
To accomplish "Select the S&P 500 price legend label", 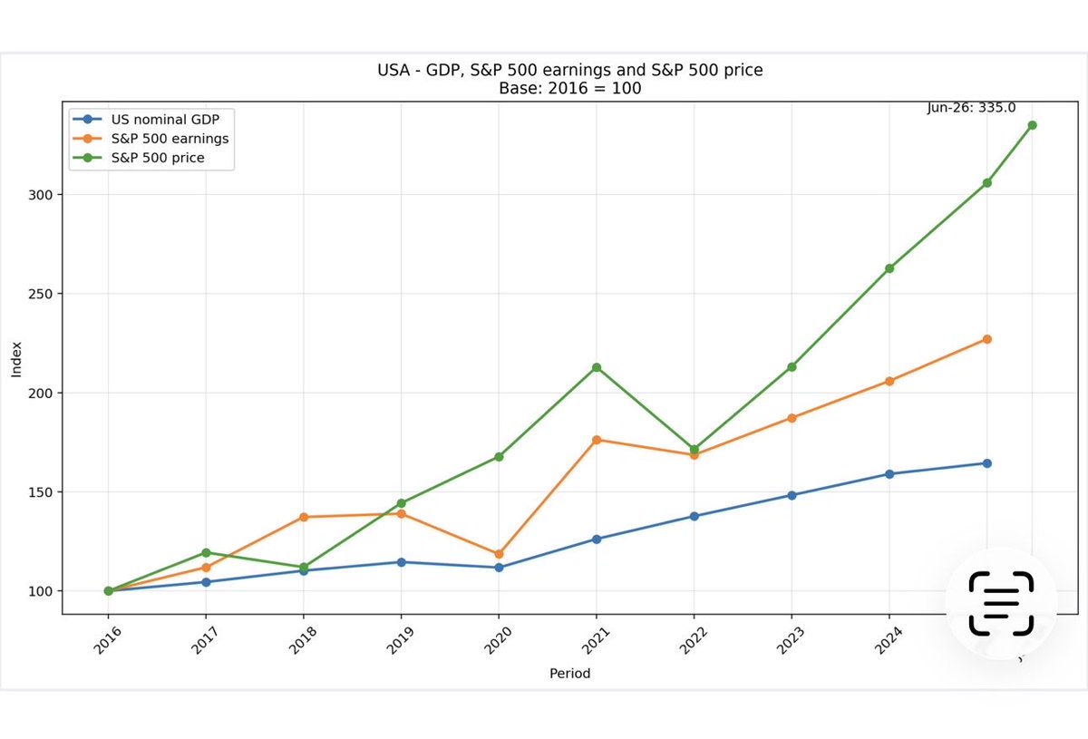I will [x=158, y=158].
